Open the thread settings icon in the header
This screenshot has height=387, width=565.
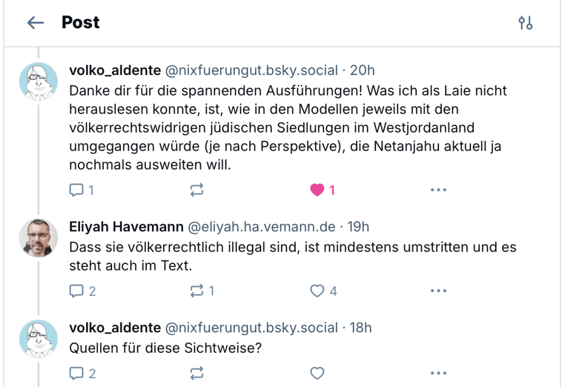point(526,23)
